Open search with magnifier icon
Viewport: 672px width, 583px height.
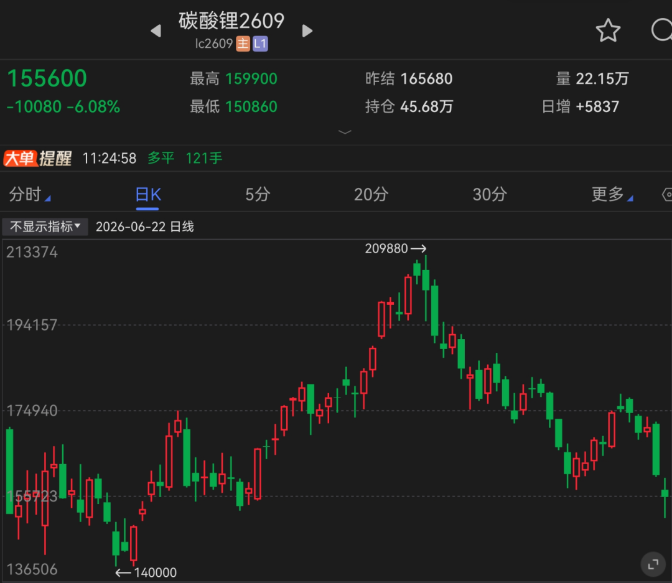pos(661,30)
